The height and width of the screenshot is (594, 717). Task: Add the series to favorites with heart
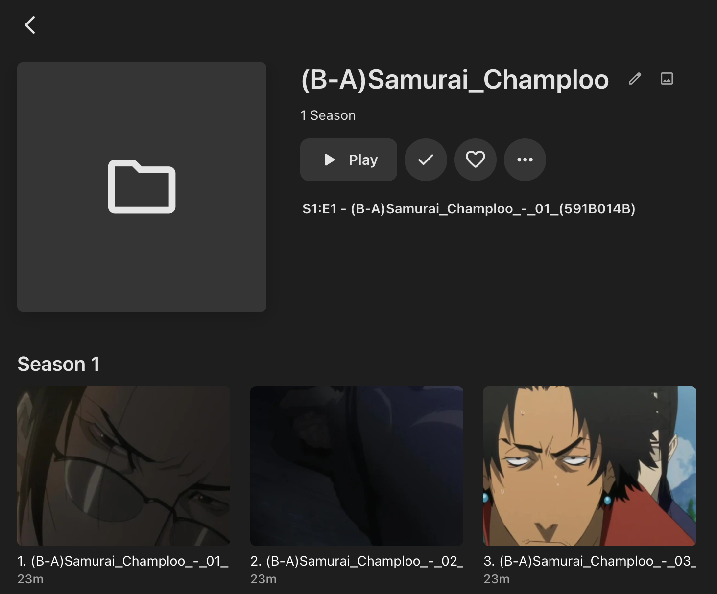(x=476, y=160)
